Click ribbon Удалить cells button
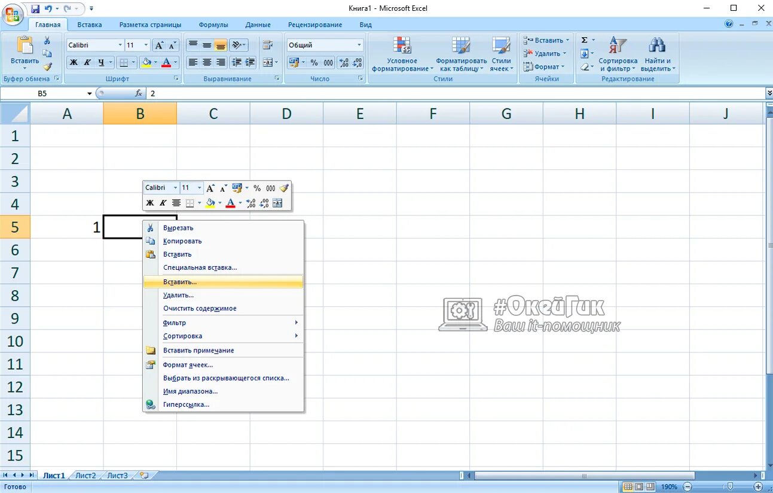The height and width of the screenshot is (493, 773). click(x=545, y=53)
